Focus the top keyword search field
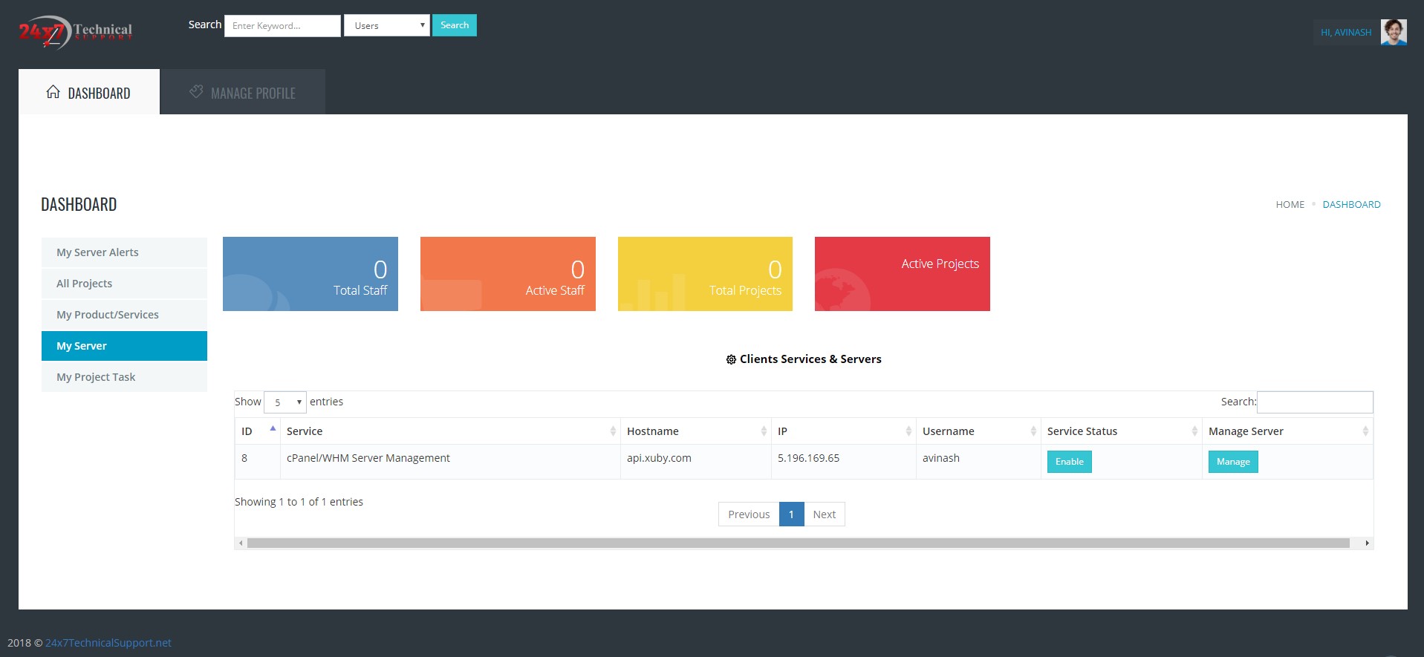Viewport: 1424px width, 657px height. point(282,26)
